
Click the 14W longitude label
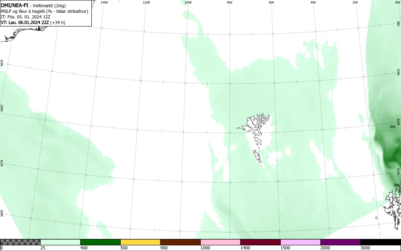[104, 2]
